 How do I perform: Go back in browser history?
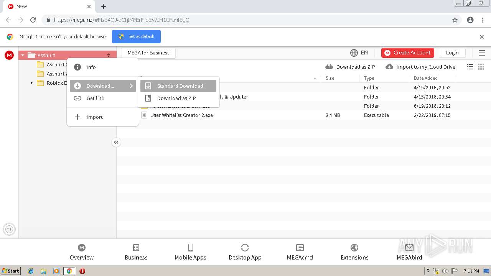pyautogui.click(x=8, y=20)
